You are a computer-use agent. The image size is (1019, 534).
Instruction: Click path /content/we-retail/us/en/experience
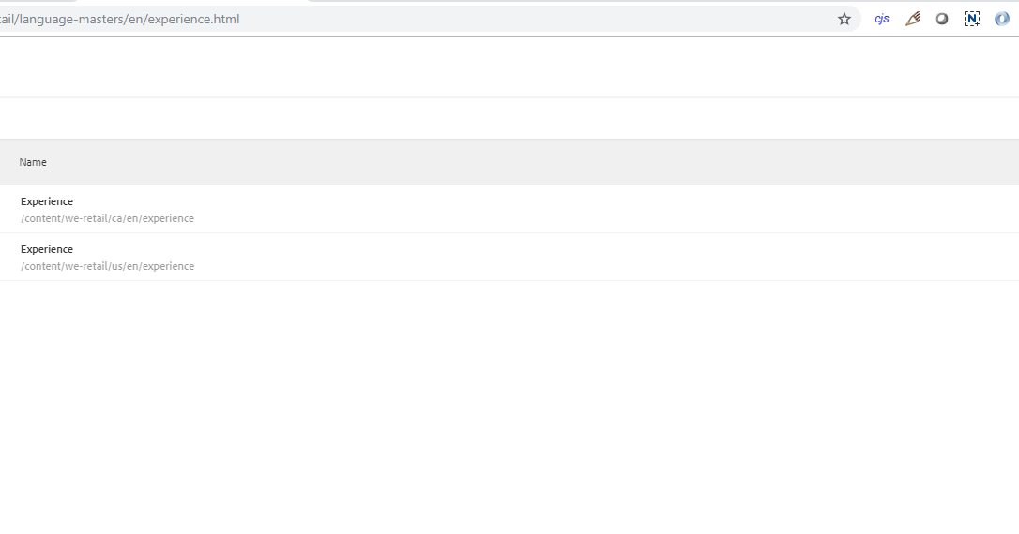point(107,266)
